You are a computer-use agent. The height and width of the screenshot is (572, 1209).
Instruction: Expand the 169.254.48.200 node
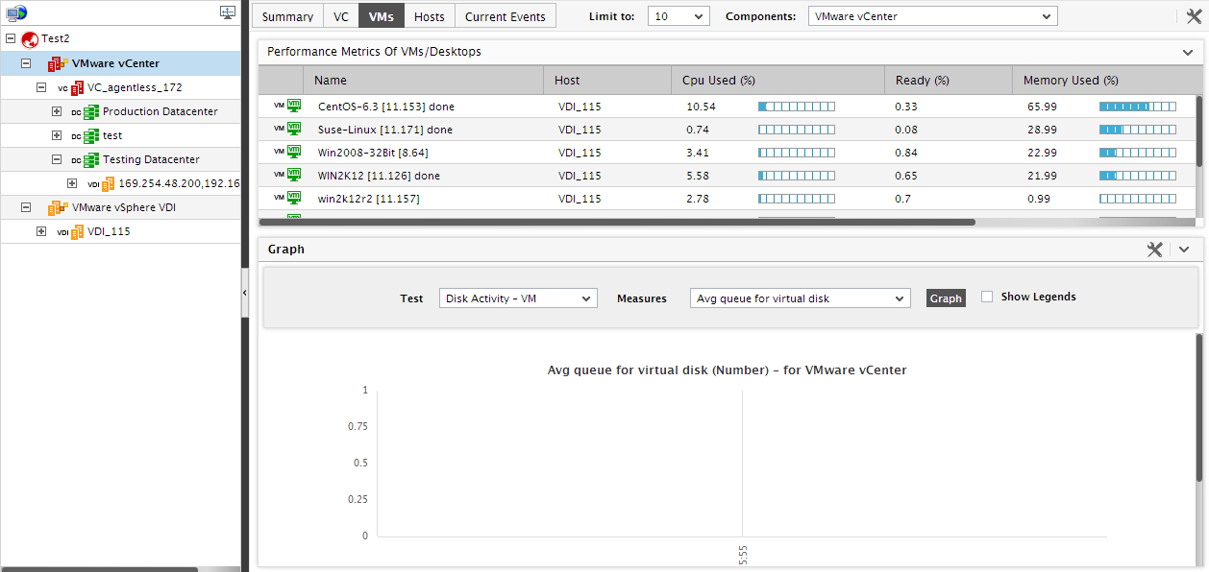[x=72, y=183]
